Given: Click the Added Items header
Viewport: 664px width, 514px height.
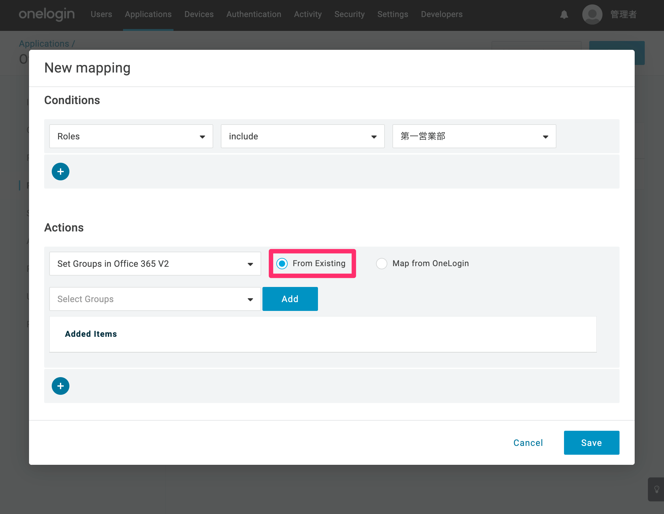Looking at the screenshot, I should coord(91,334).
